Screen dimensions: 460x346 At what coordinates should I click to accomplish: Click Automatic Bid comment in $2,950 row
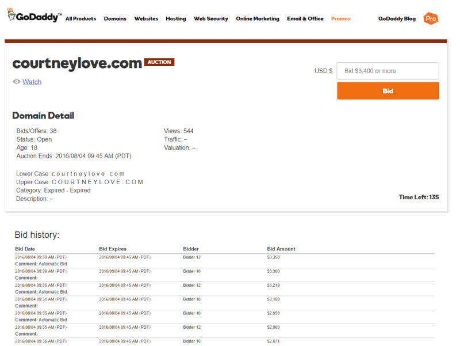[41, 320]
